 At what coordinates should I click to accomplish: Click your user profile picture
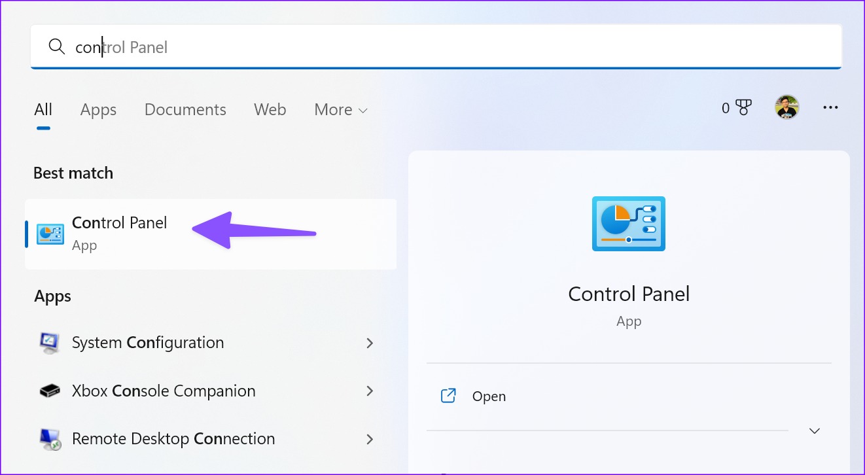pyautogui.click(x=786, y=107)
